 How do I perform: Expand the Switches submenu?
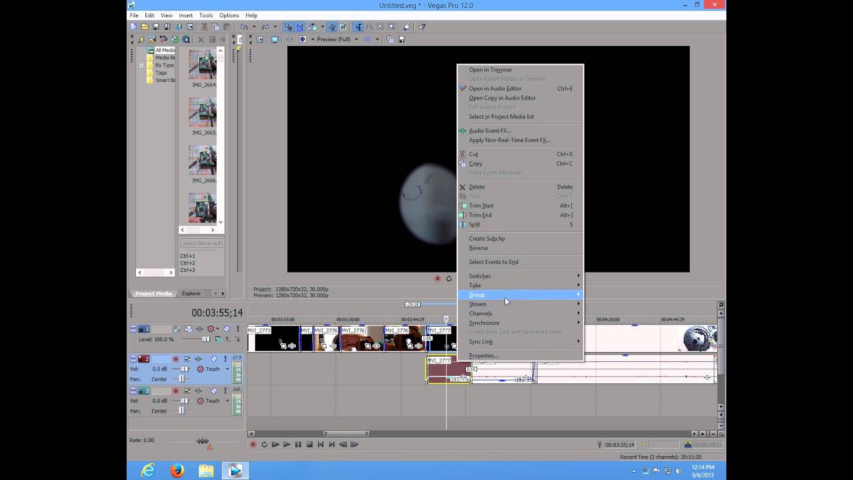point(520,276)
